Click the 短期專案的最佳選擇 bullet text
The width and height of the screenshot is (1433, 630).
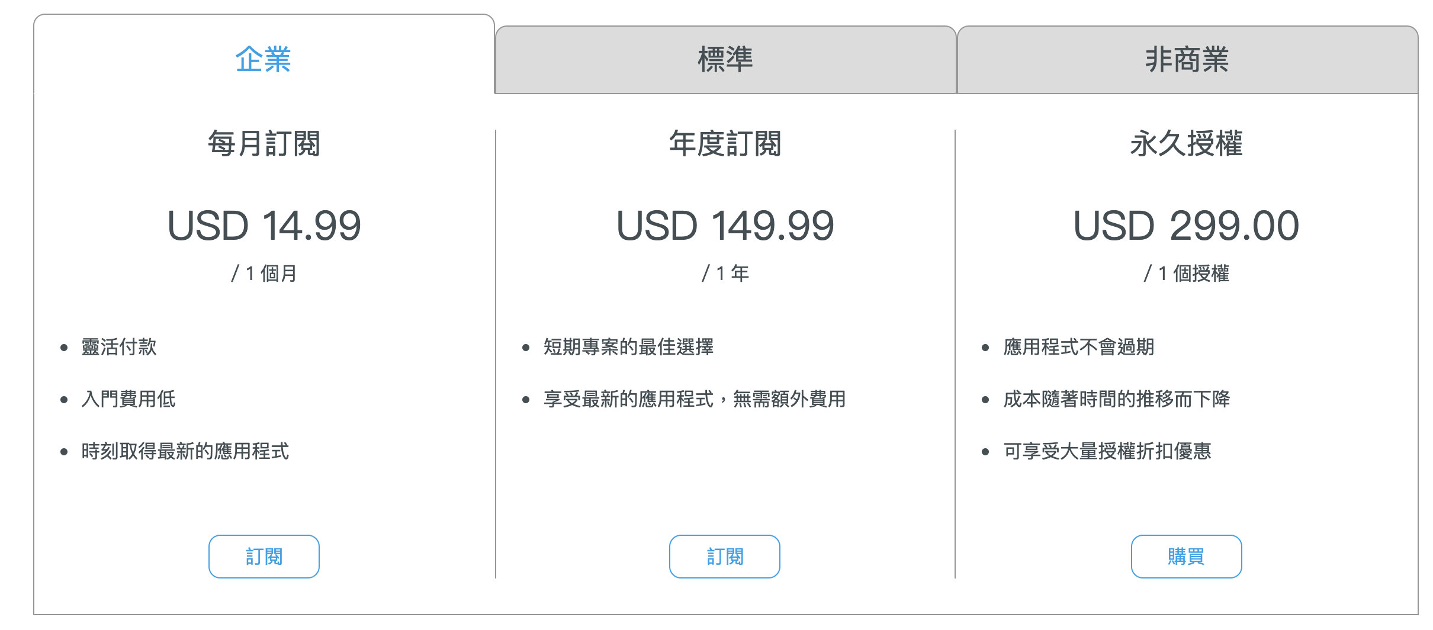[628, 347]
